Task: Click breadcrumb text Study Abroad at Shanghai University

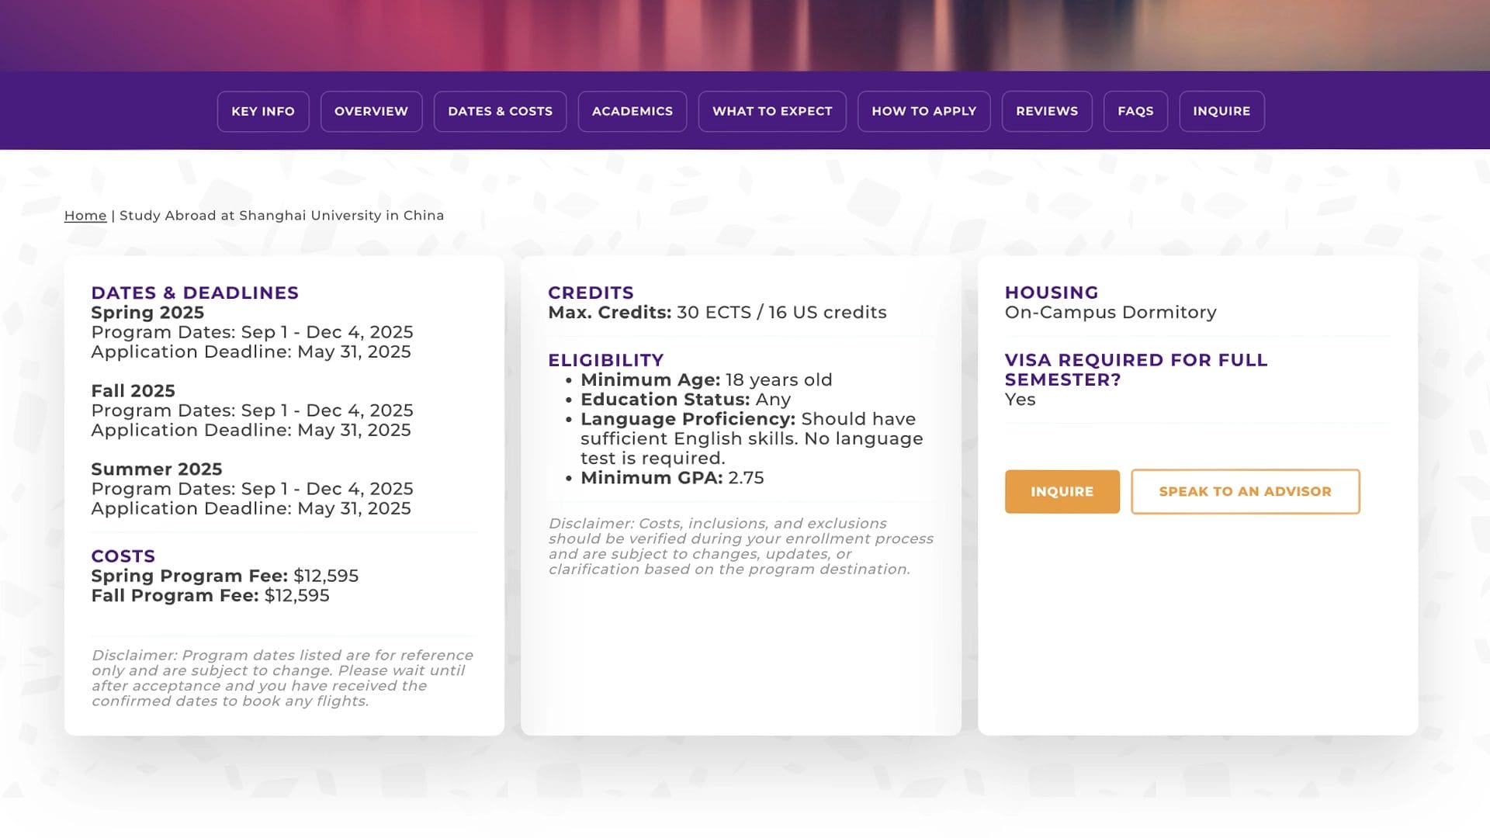Action: tap(282, 216)
